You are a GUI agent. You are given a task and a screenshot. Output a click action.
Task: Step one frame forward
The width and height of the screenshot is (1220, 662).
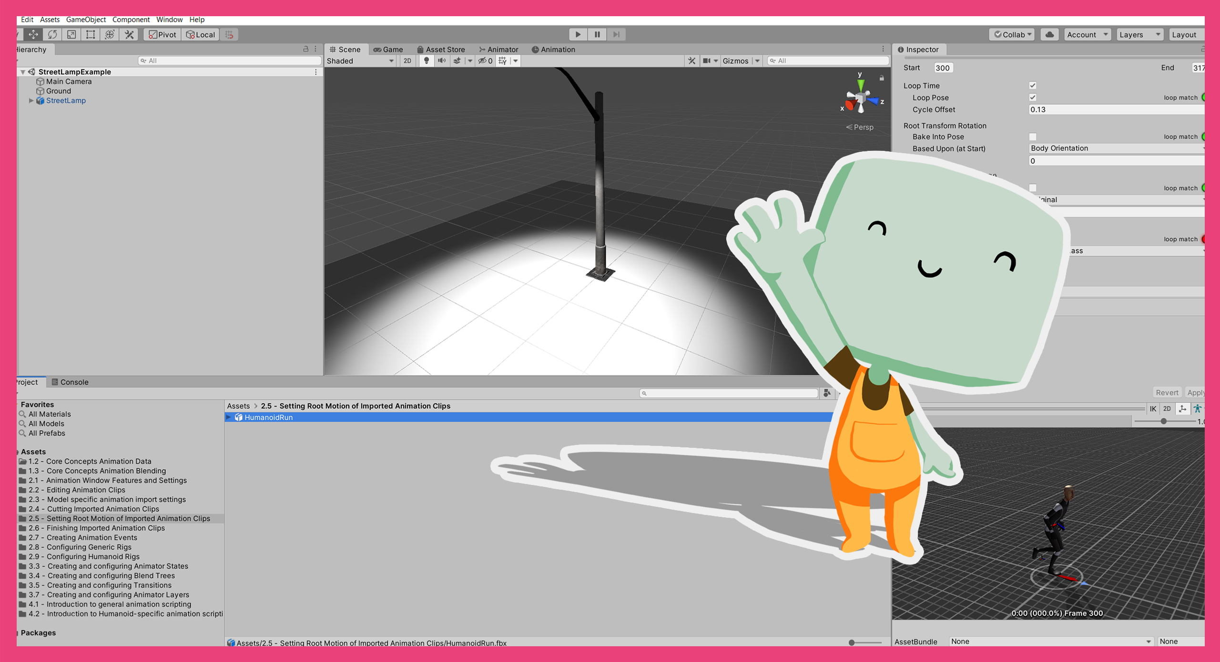tap(616, 34)
